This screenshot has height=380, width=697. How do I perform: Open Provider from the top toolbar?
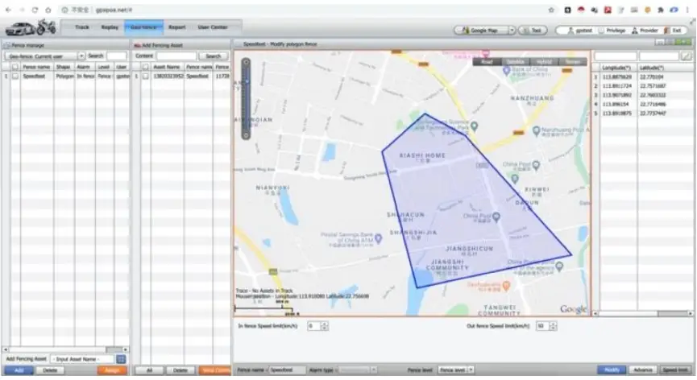(645, 30)
